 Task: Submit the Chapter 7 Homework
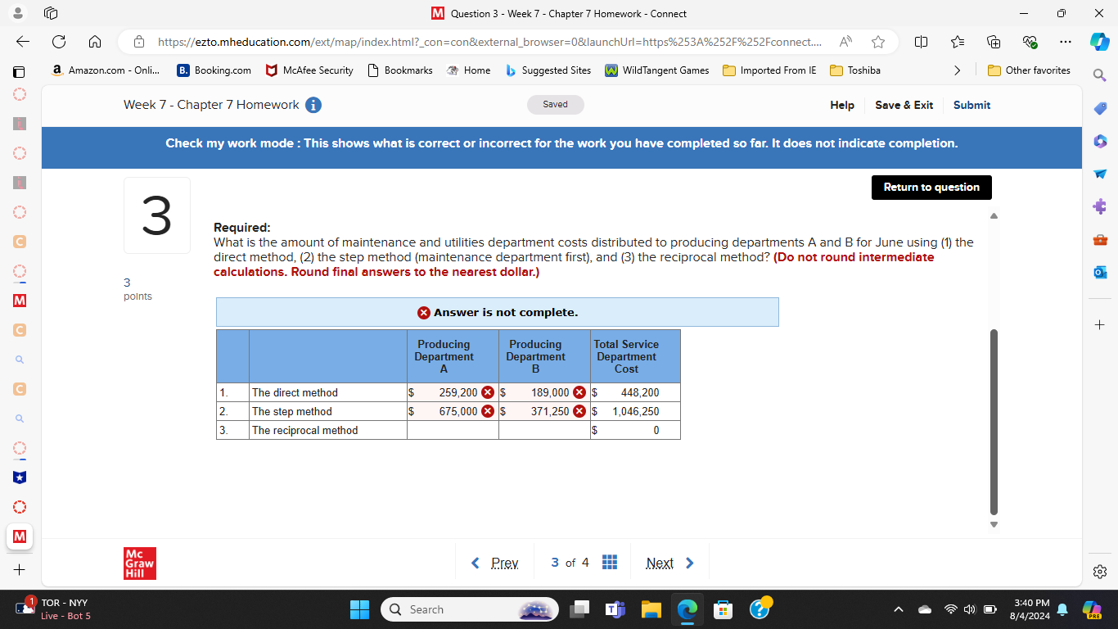[x=971, y=105]
